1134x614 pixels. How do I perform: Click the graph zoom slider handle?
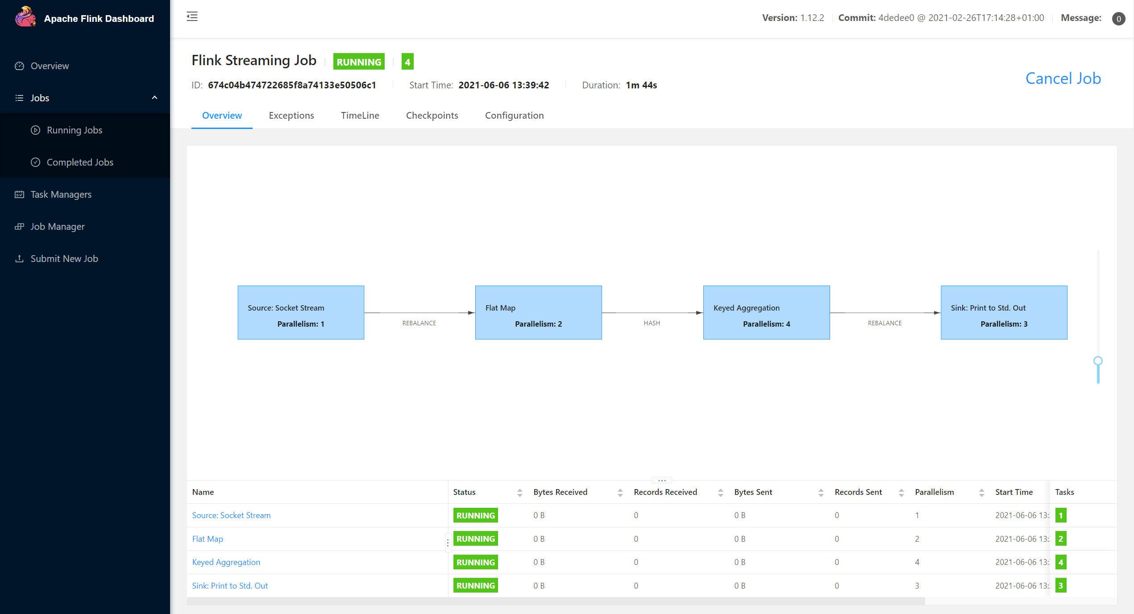coord(1098,361)
